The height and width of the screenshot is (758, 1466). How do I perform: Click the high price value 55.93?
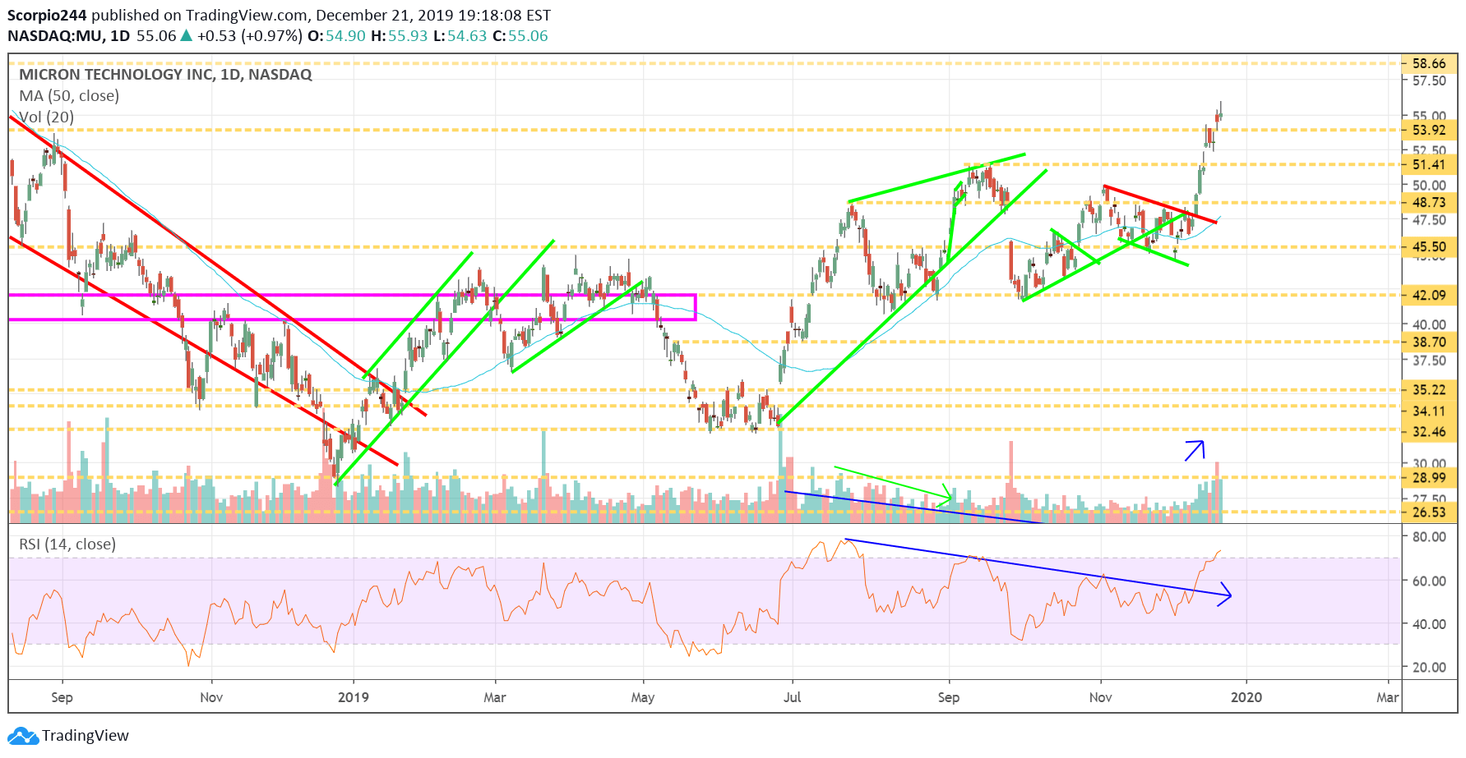[x=408, y=36]
